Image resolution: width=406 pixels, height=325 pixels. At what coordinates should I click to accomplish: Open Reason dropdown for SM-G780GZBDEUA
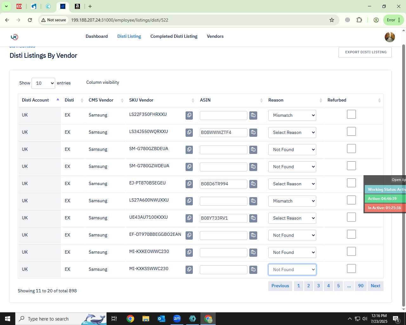(292, 149)
